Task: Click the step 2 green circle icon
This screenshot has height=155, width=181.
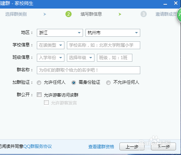Action: coord(68,14)
